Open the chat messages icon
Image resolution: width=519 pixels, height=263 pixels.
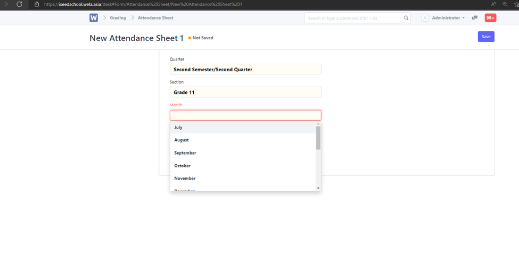point(474,18)
